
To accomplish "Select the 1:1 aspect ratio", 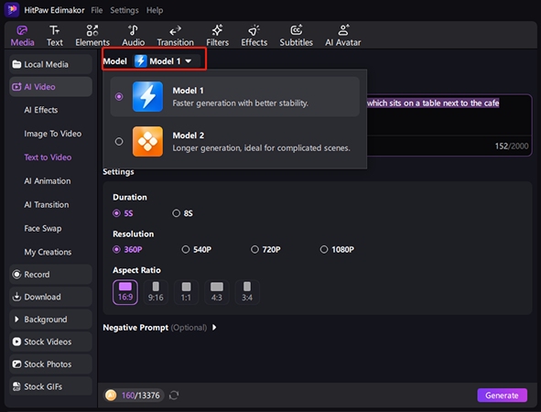I will click(186, 292).
